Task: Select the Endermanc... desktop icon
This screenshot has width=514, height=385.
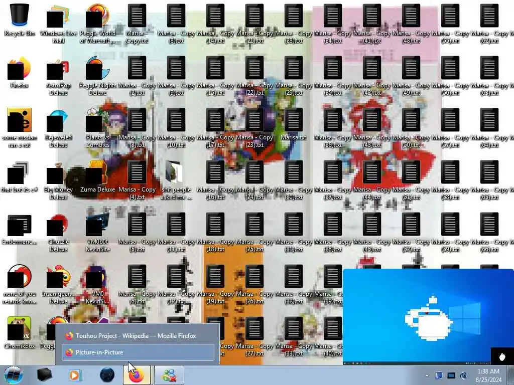Action: [20, 229]
